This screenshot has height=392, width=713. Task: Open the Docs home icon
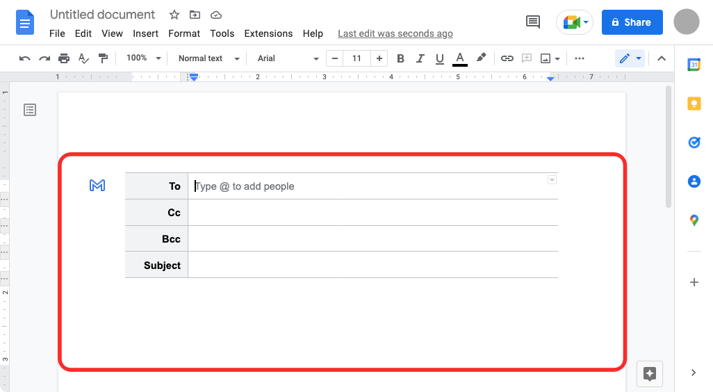(25, 22)
